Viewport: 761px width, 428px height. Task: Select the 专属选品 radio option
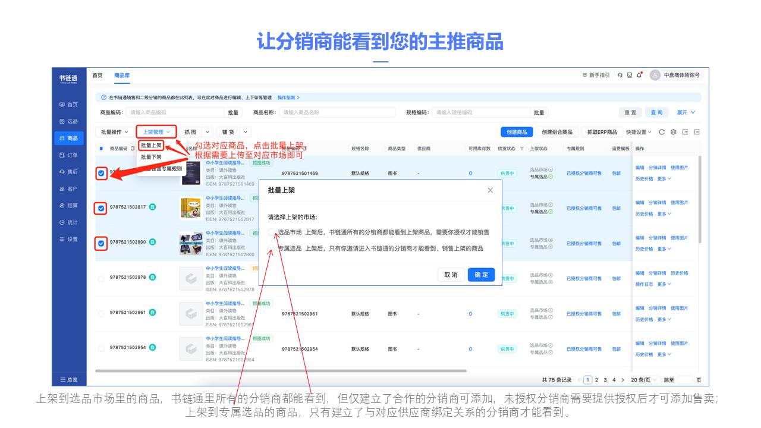(x=272, y=248)
